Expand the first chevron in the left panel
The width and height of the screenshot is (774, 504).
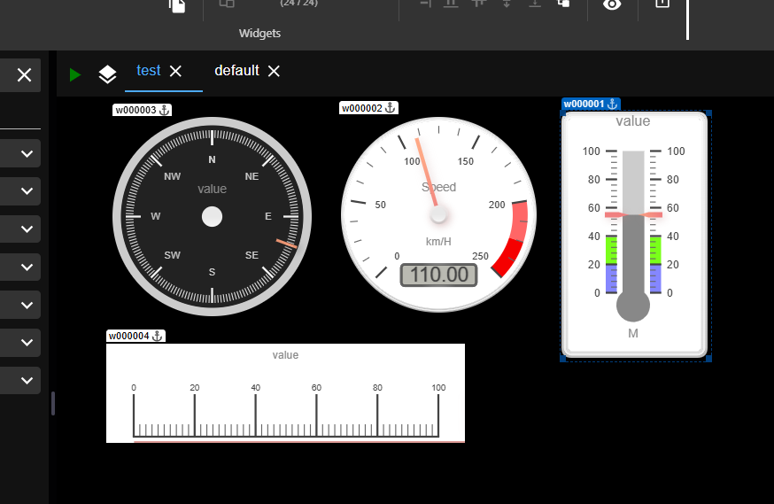pos(27,154)
